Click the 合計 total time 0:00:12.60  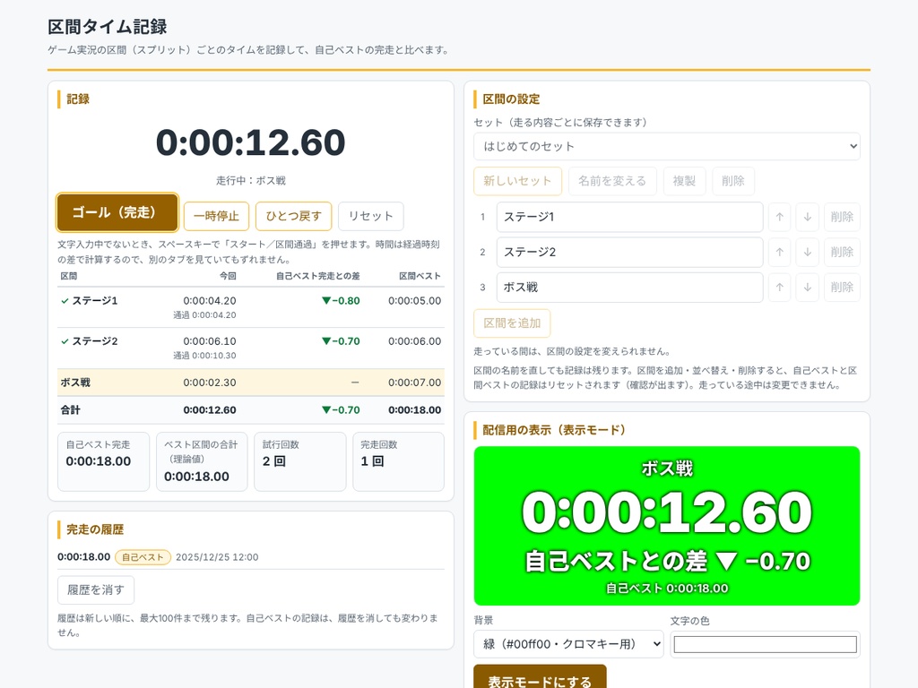pos(210,410)
